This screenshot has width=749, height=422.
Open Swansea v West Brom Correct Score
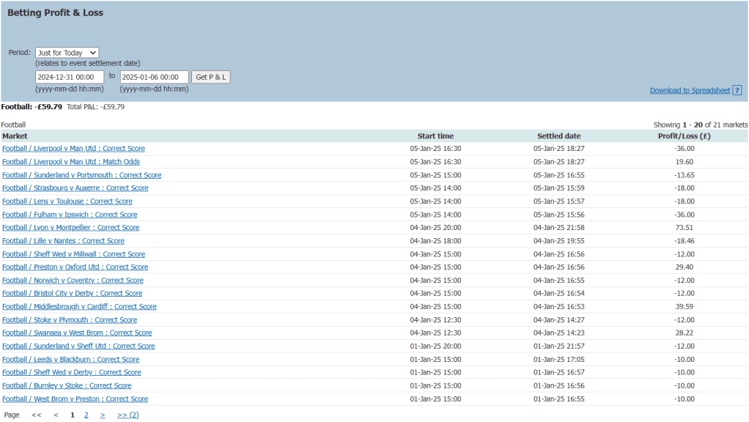pyautogui.click(x=77, y=333)
